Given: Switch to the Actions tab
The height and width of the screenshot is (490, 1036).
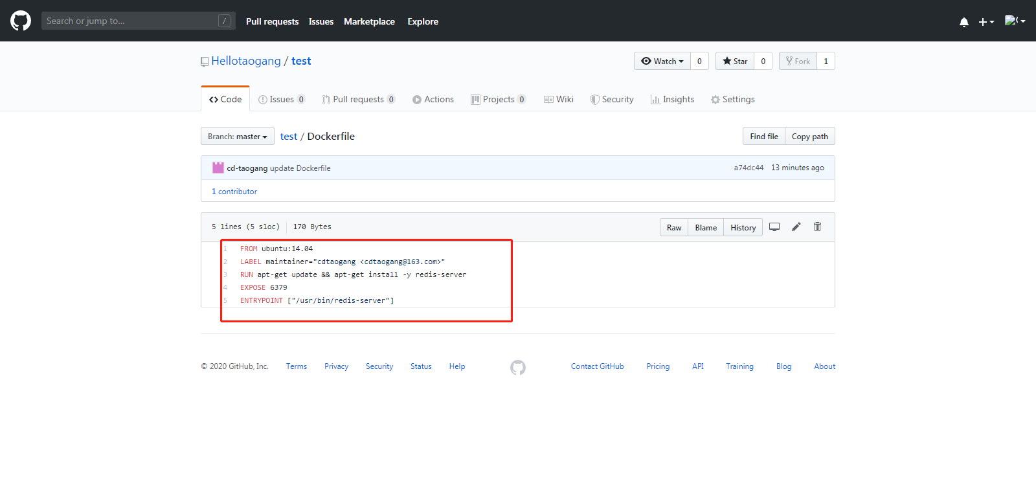Looking at the screenshot, I should pos(433,99).
